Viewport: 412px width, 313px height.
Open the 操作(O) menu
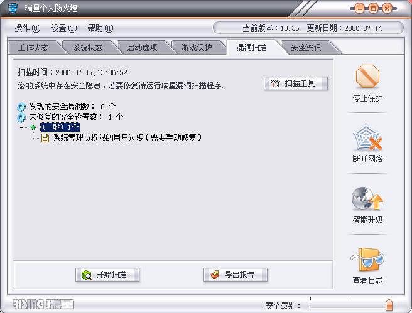pos(28,28)
